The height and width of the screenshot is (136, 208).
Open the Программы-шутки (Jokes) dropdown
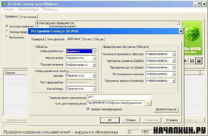pyautogui.click(x=174, y=67)
